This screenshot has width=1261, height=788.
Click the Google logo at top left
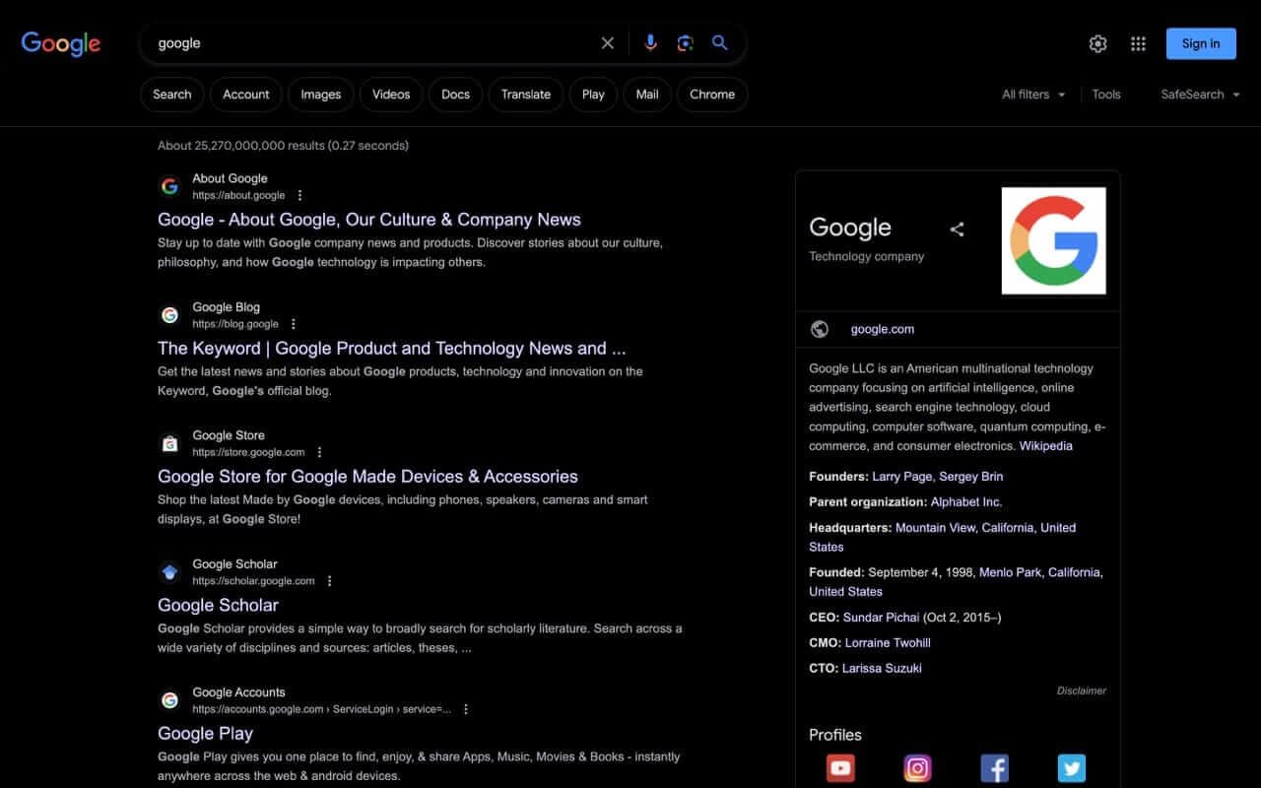point(61,43)
